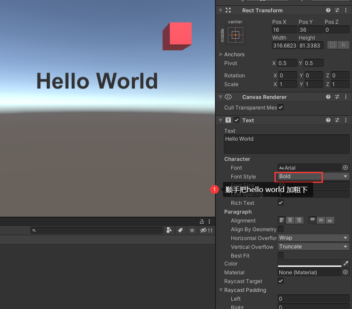Click the Project search field

coord(96,230)
